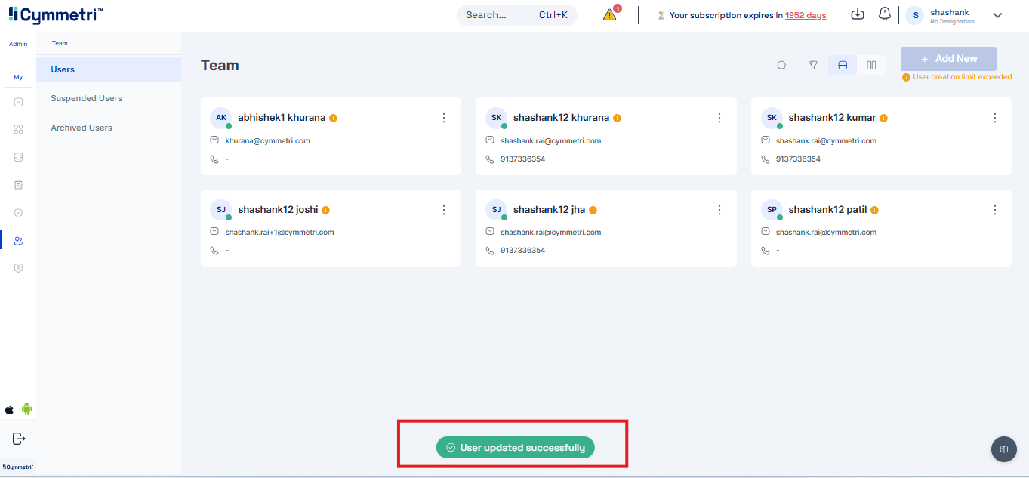The width and height of the screenshot is (1029, 478).
Task: Click info icon beside shashank12 jha
Action: pos(593,210)
